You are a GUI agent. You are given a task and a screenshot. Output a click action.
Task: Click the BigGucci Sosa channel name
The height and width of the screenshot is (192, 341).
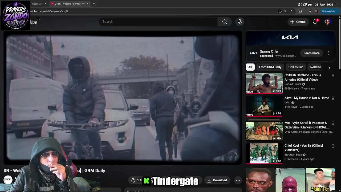(293, 155)
